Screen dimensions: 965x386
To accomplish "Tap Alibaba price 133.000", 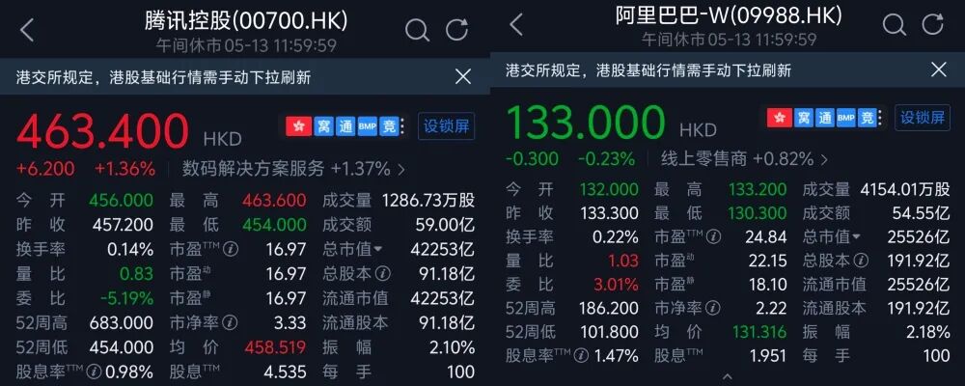I will 586,122.
